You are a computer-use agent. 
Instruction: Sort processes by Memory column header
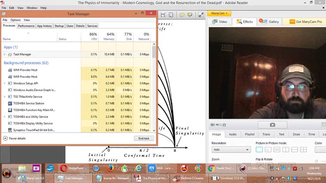107,36
